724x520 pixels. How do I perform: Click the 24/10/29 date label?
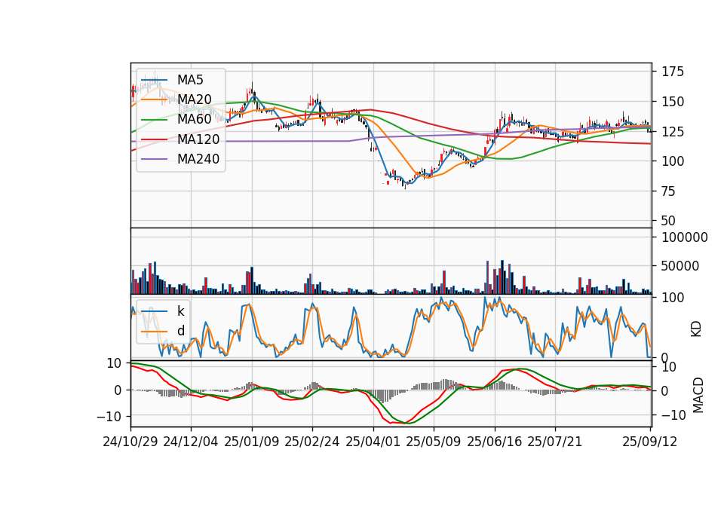130,442
